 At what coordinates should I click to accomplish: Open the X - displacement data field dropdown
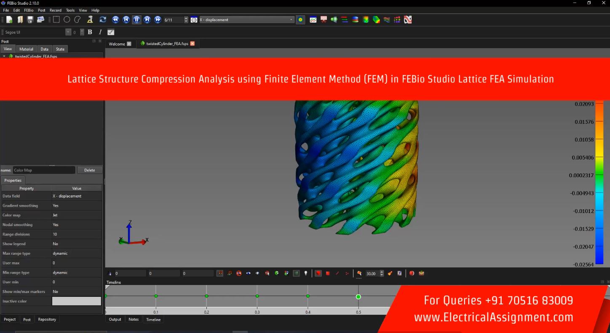pyautogui.click(x=246, y=20)
